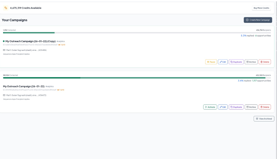Click the plus icon in Create New Campaign
The image size is (277, 159).
point(247,20)
